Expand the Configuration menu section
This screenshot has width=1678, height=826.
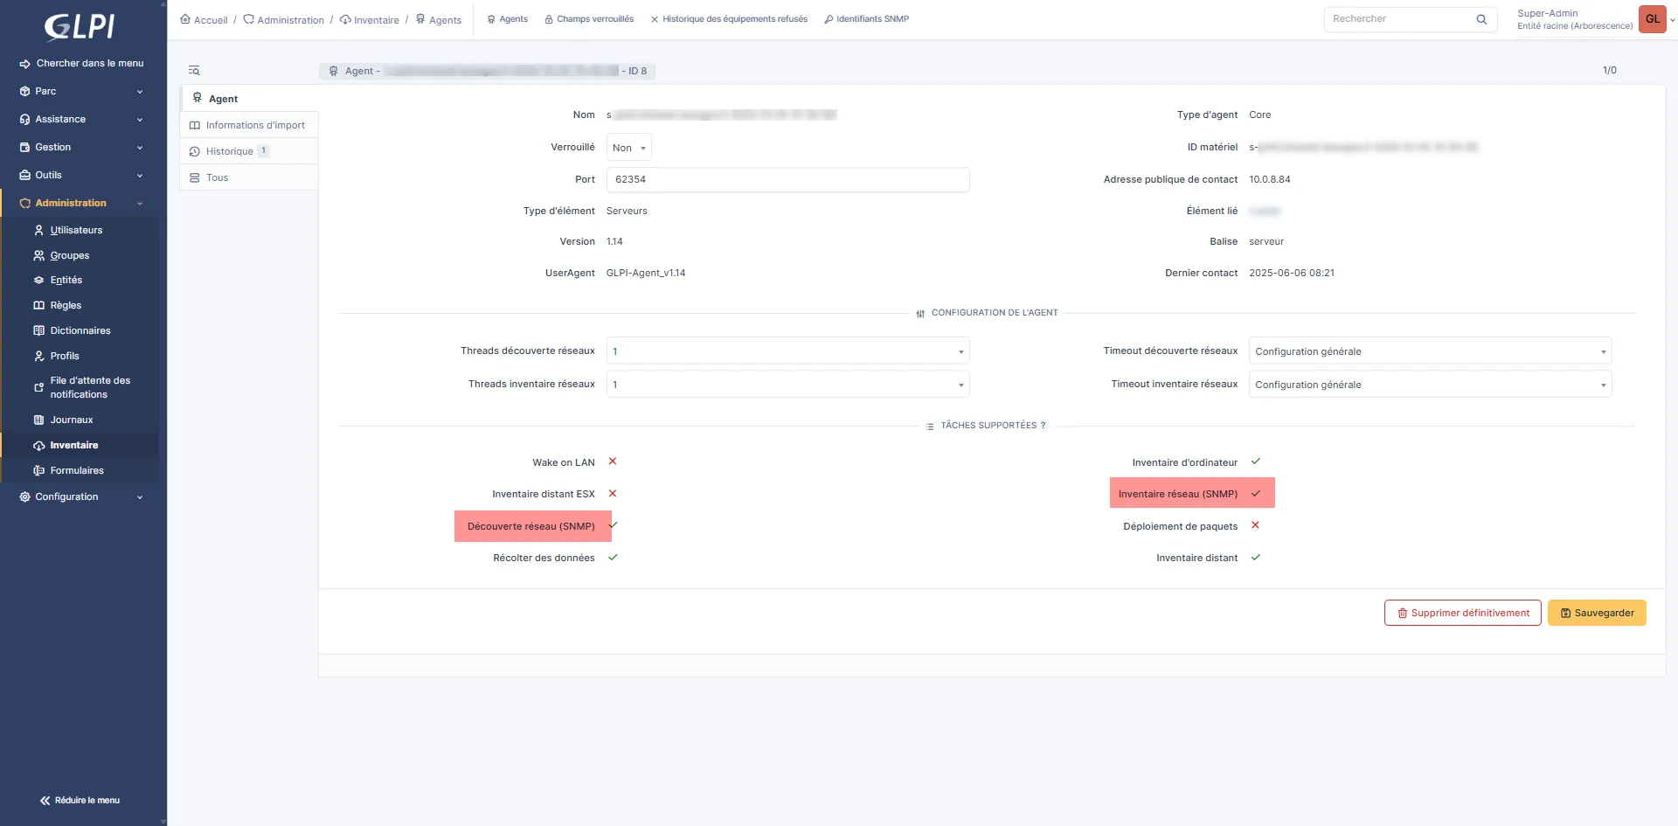point(81,496)
